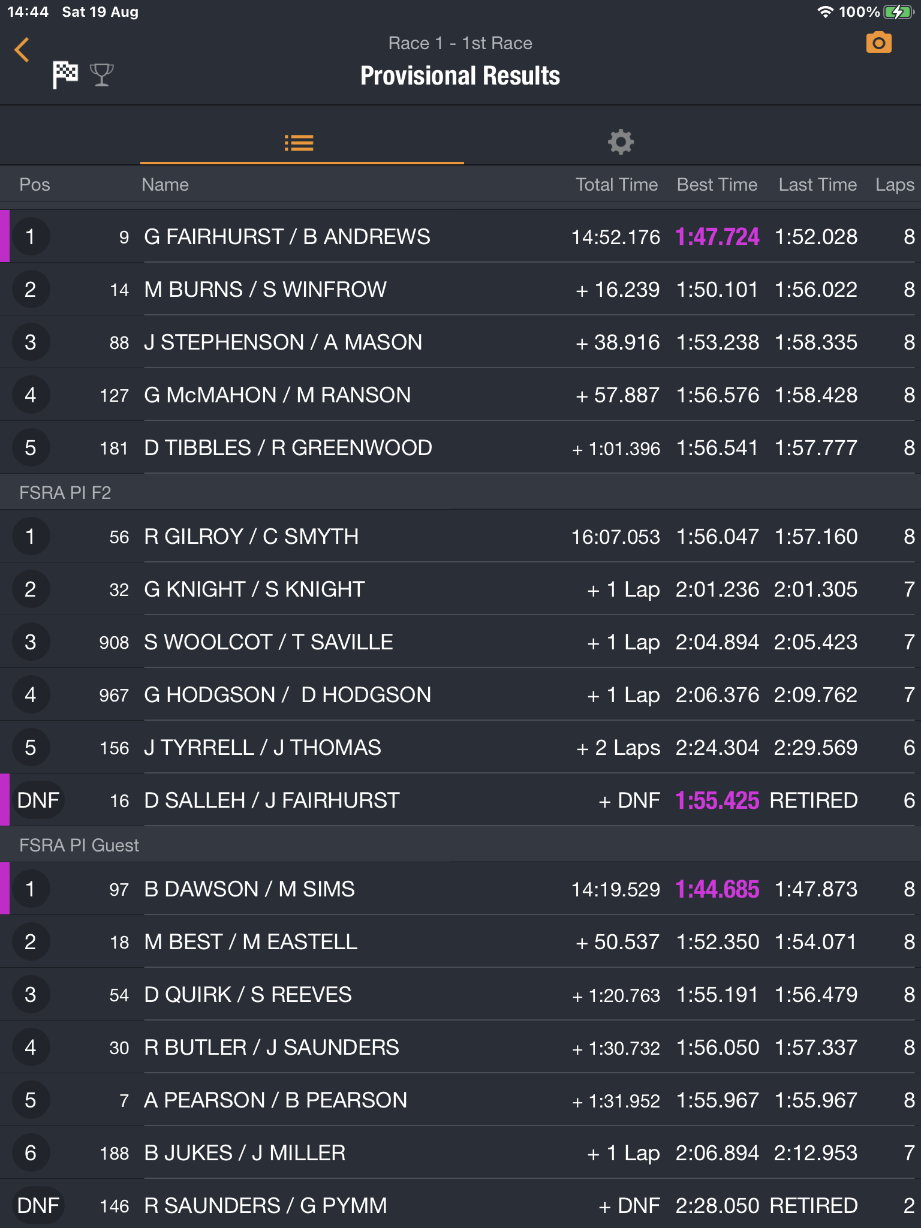Screen dimensions: 921x1228
Task: Collapse the FSRA PI Guest section
Action: pos(79,845)
